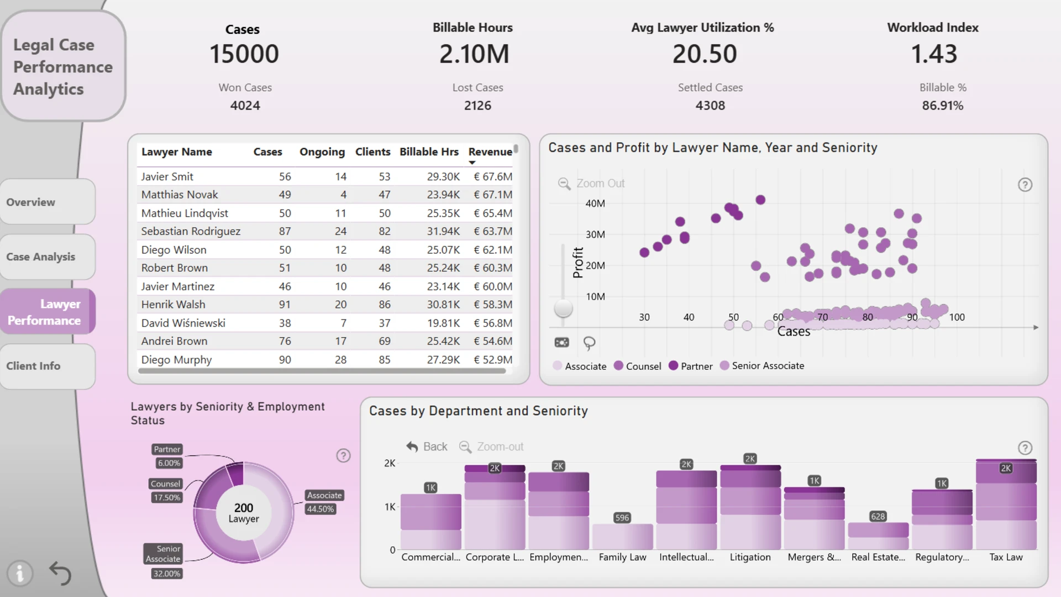The height and width of the screenshot is (597, 1061).
Task: Sort table by Revenue column header
Action: coord(490,152)
